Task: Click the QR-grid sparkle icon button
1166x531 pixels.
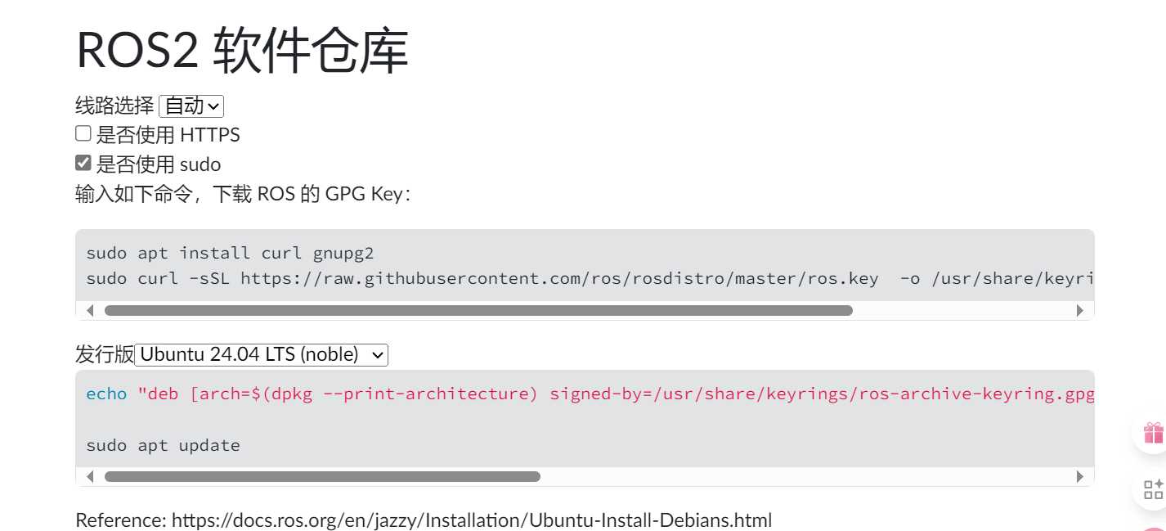Action: (1154, 489)
